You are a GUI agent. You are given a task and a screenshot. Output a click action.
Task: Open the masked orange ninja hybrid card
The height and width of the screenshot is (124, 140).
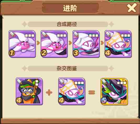pos(29,91)
